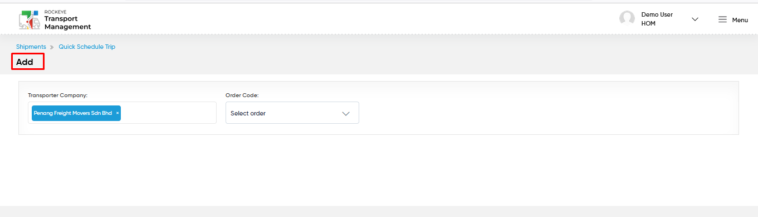Open the Menu label in header
The height and width of the screenshot is (217, 758).
tap(740, 20)
